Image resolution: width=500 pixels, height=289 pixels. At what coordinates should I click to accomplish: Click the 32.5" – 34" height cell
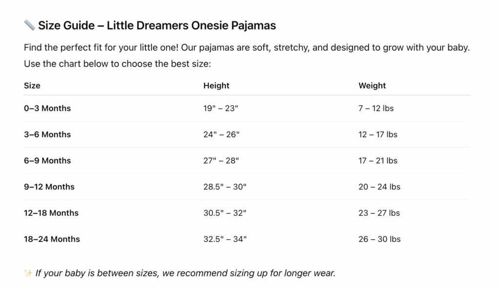tap(225, 239)
